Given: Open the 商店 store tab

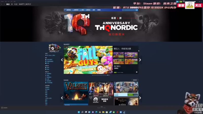Looking at the screenshot, I should pos(8,4).
